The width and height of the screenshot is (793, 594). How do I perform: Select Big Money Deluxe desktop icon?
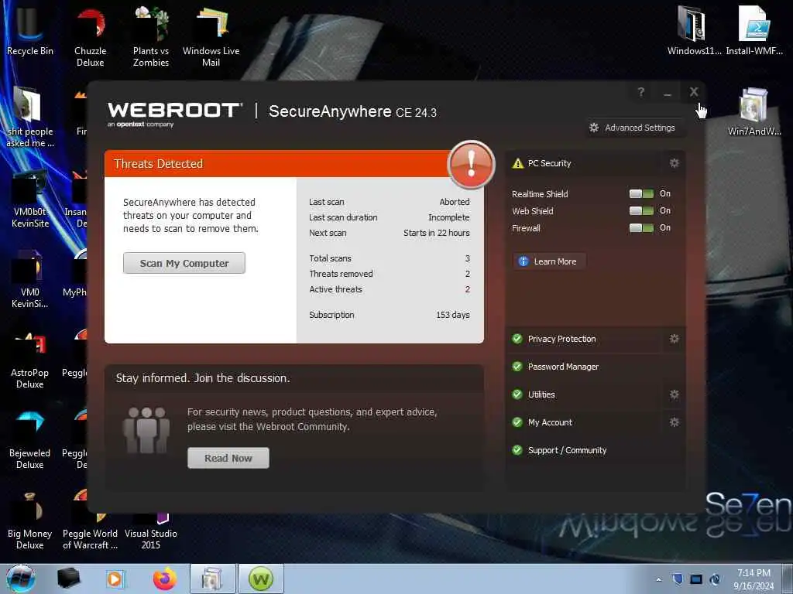click(x=29, y=521)
